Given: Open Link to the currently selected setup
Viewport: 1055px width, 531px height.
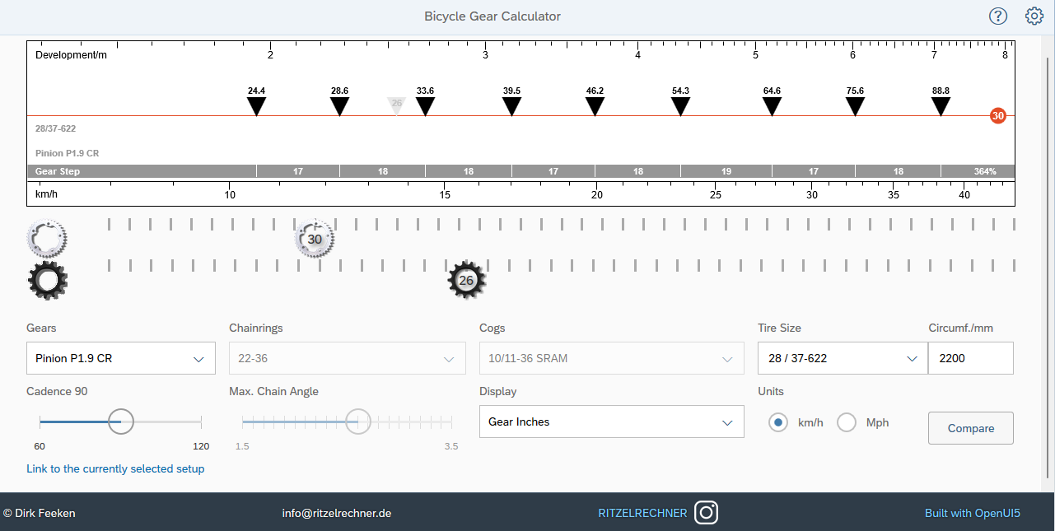Looking at the screenshot, I should click(x=115, y=468).
